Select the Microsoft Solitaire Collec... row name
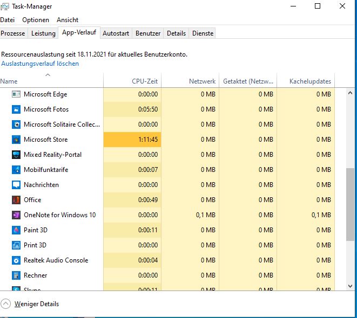The height and width of the screenshot is (318, 357). (x=62, y=125)
